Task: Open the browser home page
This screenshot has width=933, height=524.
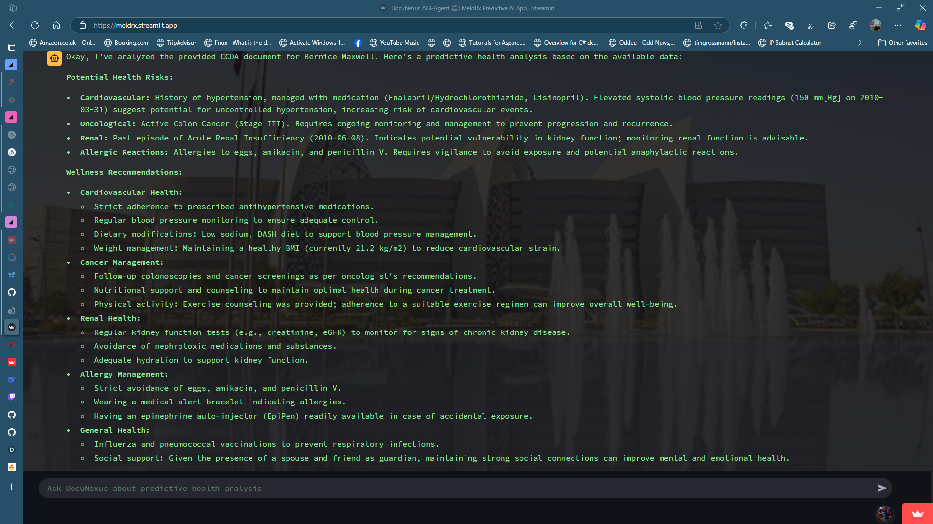Action: point(56,25)
